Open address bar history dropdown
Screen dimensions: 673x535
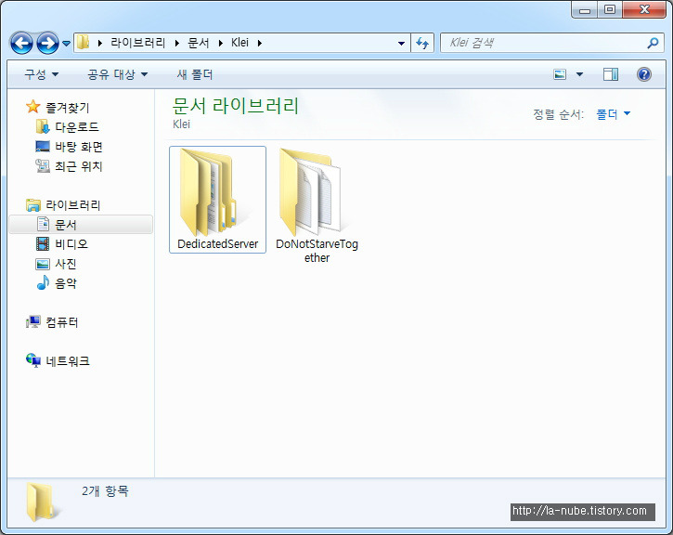[401, 43]
